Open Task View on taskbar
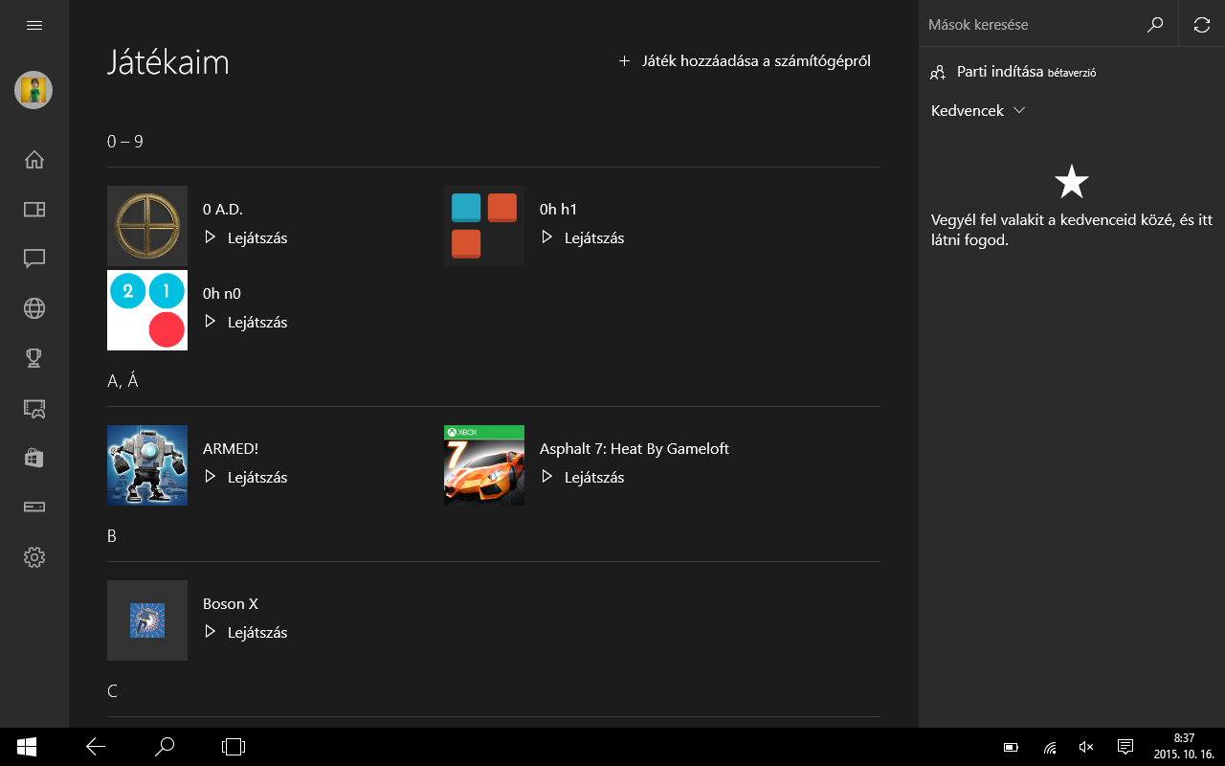Image resolution: width=1225 pixels, height=766 pixels. coord(234,747)
